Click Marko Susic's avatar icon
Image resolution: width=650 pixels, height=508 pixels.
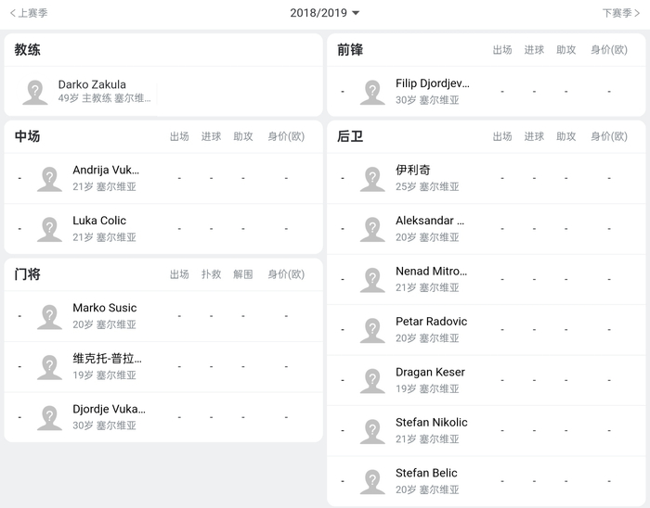tap(50, 316)
